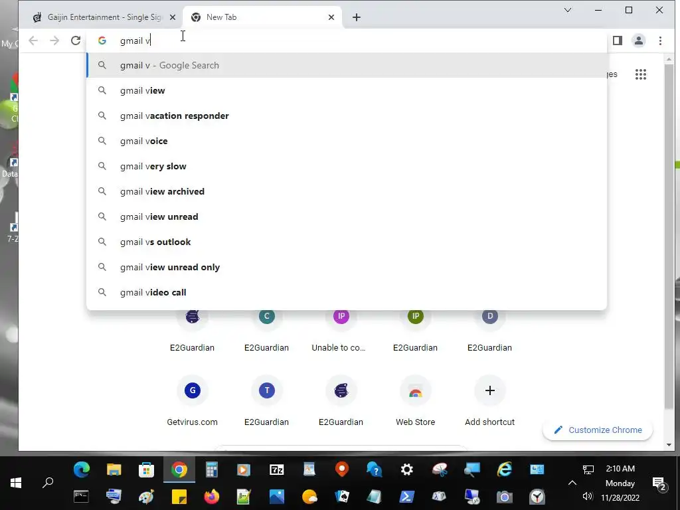Open Maps pin icon on taskbar
This screenshot has width=680, height=510.
pyautogui.click(x=342, y=469)
